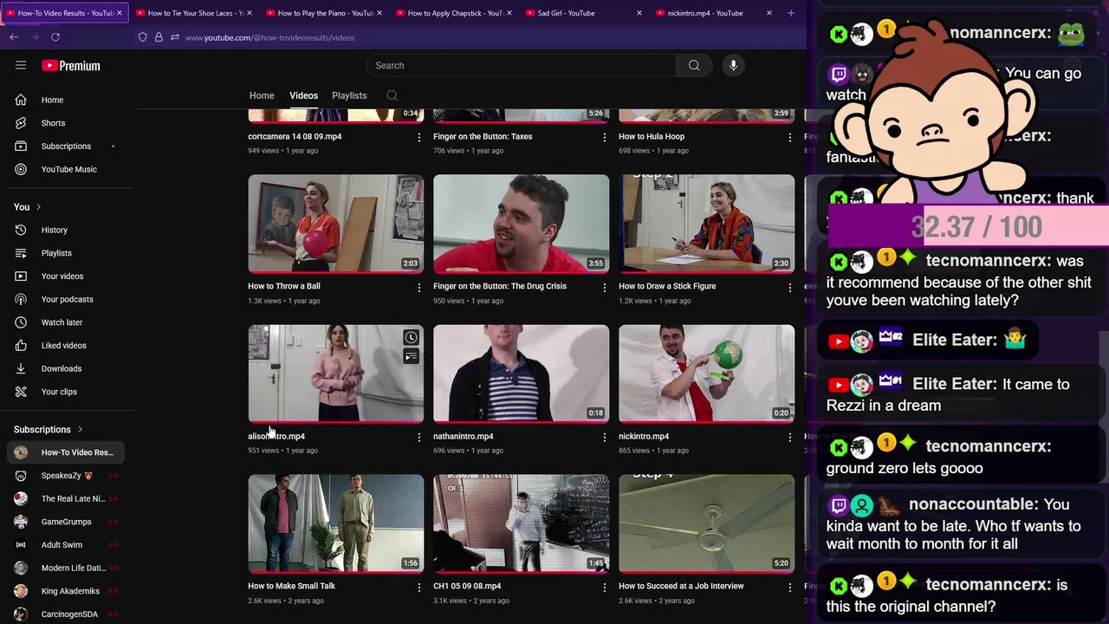Image resolution: width=1109 pixels, height=624 pixels.
Task: Open Finger on the Button: The Drug Crisis thumbnail
Action: coord(522,224)
